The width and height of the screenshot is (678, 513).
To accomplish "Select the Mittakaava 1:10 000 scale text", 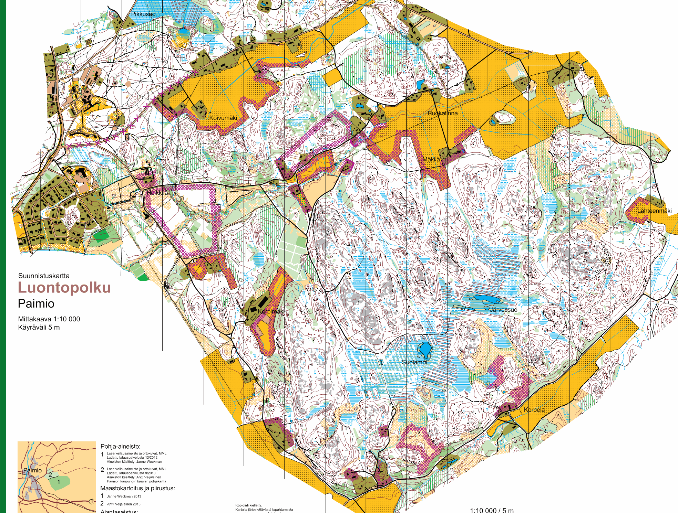I will point(49,319).
